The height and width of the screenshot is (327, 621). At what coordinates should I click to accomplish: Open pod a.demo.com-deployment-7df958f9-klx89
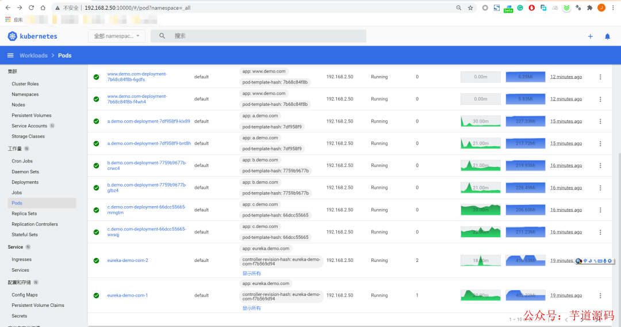tap(148, 121)
